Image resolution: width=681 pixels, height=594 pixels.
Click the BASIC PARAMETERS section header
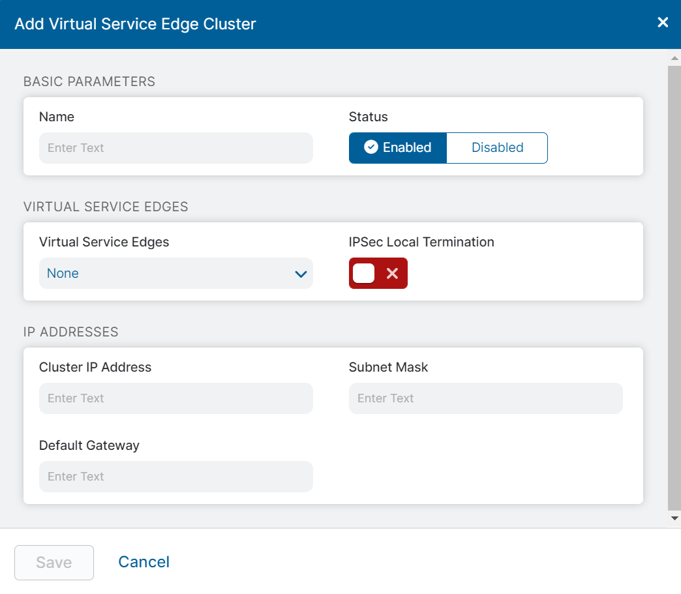(x=89, y=82)
